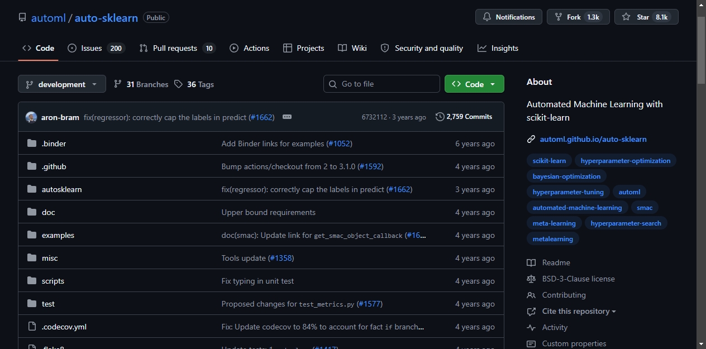Star the repository with the Star button

click(x=646, y=17)
